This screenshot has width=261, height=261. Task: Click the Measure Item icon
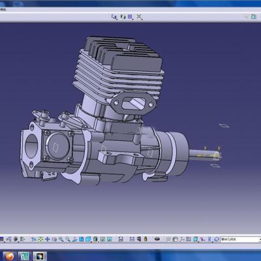point(139,239)
